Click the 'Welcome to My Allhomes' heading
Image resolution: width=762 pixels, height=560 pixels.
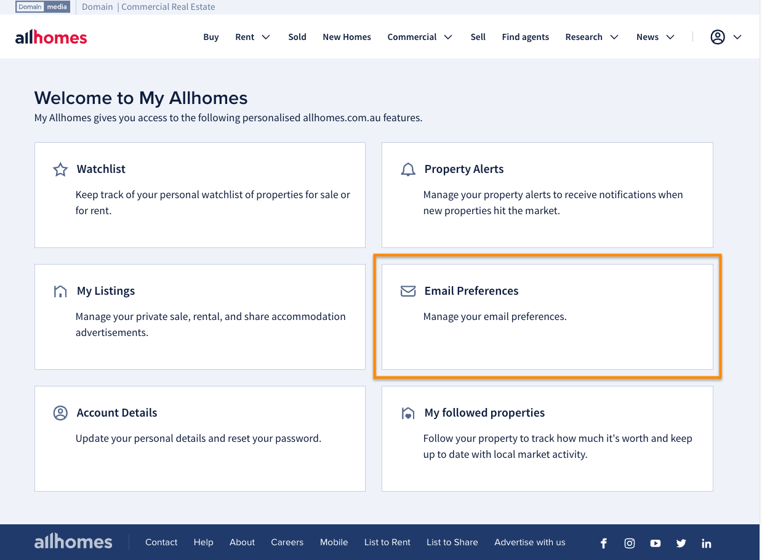point(141,98)
